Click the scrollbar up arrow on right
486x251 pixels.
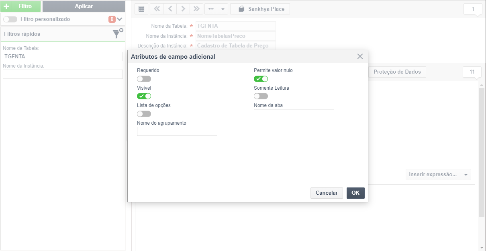(482, 85)
